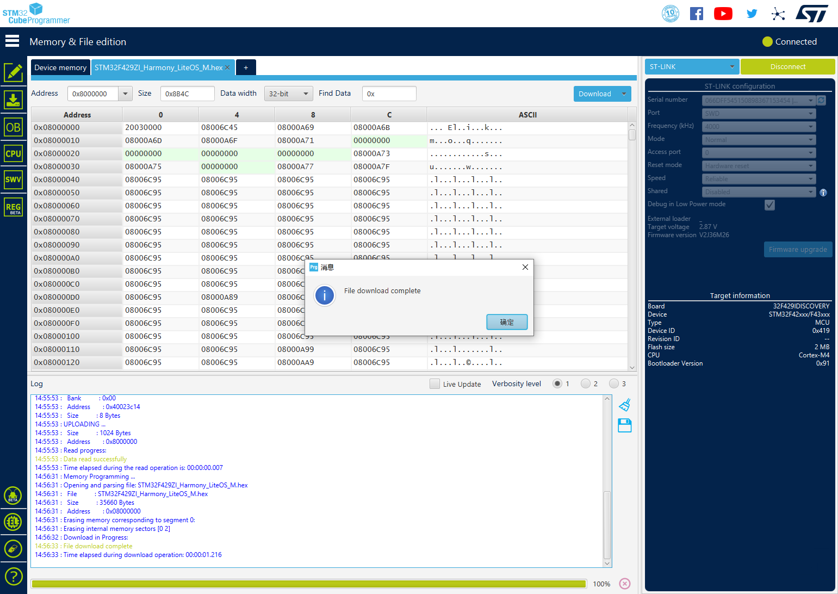Open Option Bytes (OB) panel

coord(13,127)
